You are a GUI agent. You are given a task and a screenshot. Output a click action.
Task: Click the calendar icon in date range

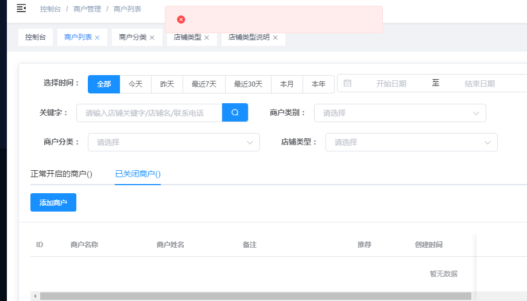[x=347, y=83]
